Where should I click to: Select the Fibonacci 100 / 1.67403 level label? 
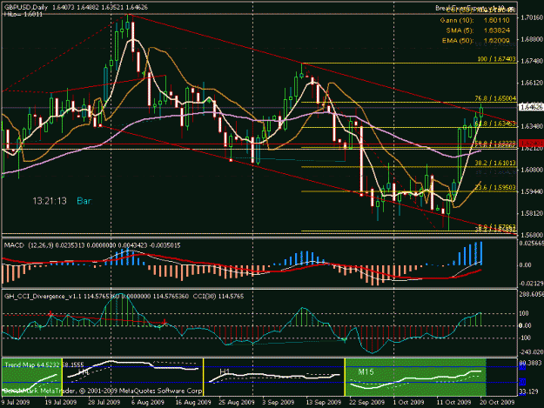[x=496, y=59]
